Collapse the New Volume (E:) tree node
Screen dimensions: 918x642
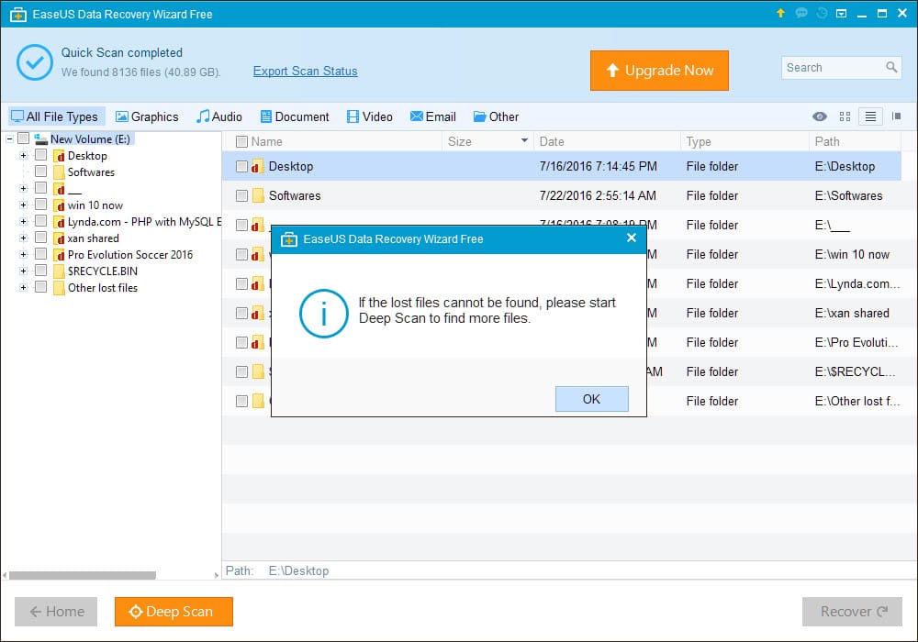pyautogui.click(x=9, y=138)
